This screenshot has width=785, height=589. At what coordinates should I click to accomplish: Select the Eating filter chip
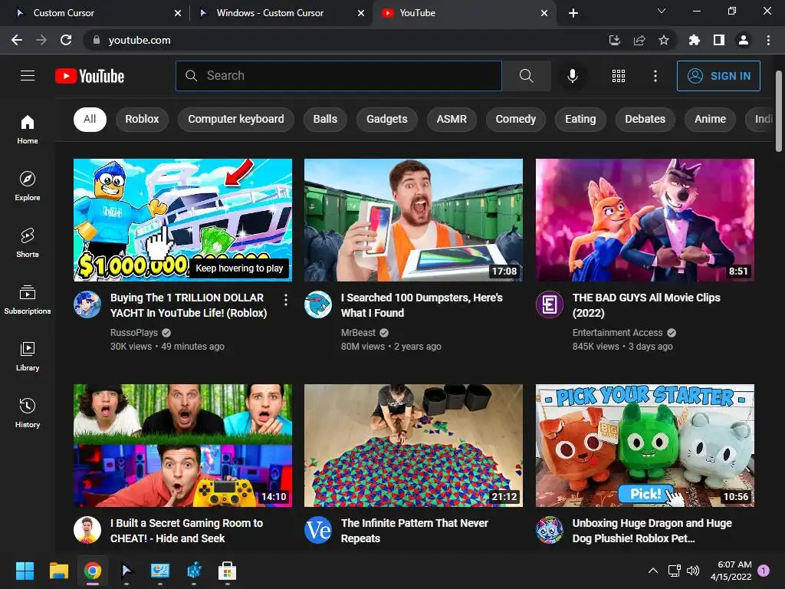[580, 119]
